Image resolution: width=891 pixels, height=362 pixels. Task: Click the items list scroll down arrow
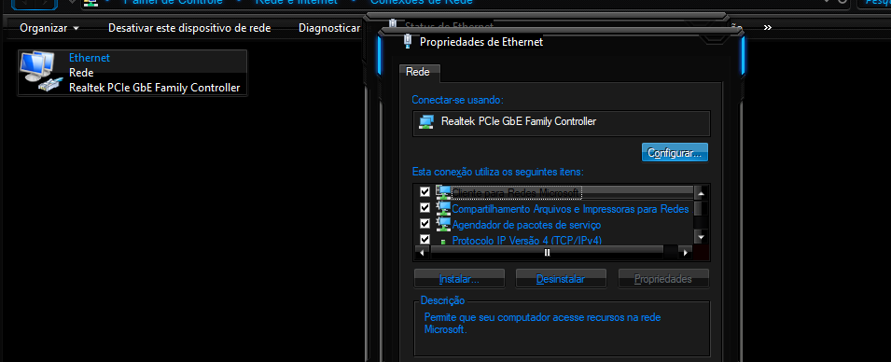[x=702, y=237]
